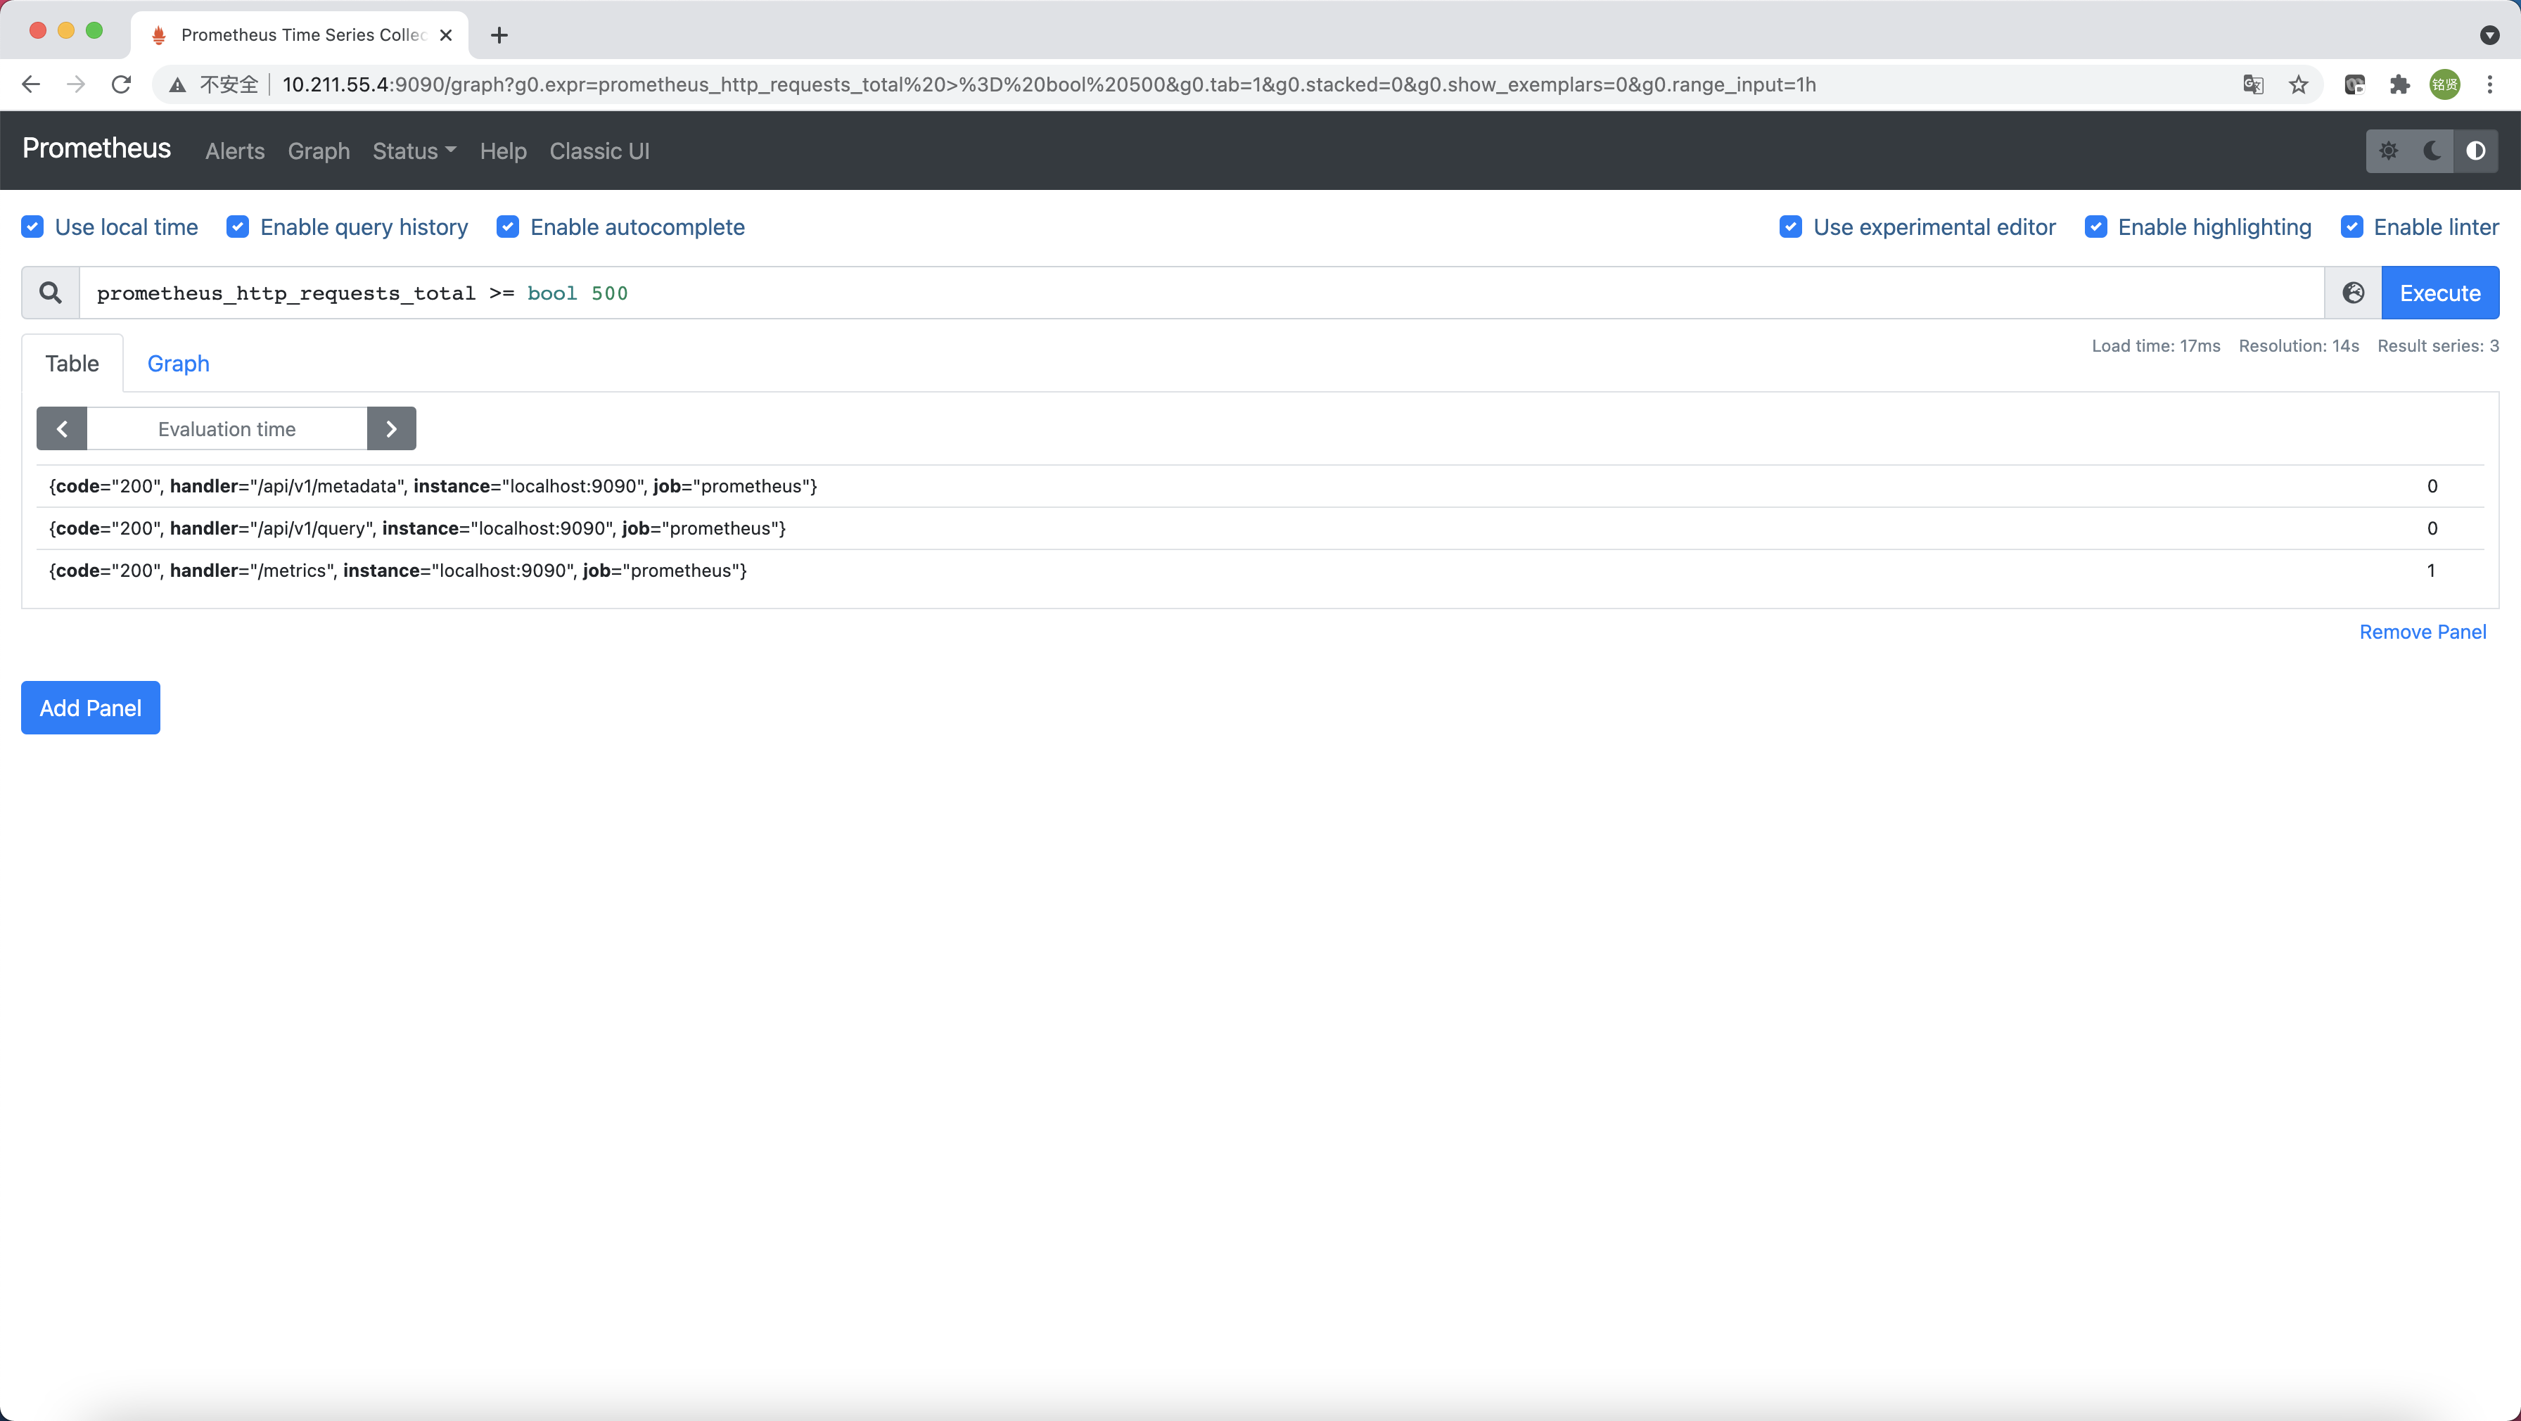Viewport: 2521px width, 1421px height.
Task: Step evaluation time forward
Action: [392, 428]
